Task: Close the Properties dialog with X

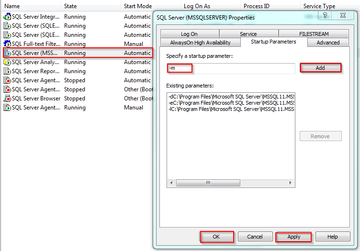Action: (x=343, y=15)
